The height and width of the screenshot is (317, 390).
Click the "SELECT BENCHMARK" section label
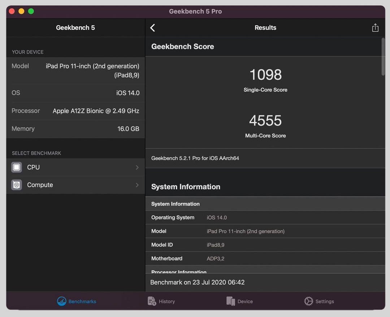coord(36,153)
